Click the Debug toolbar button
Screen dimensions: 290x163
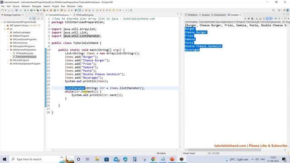pyautogui.click(x=25, y=10)
